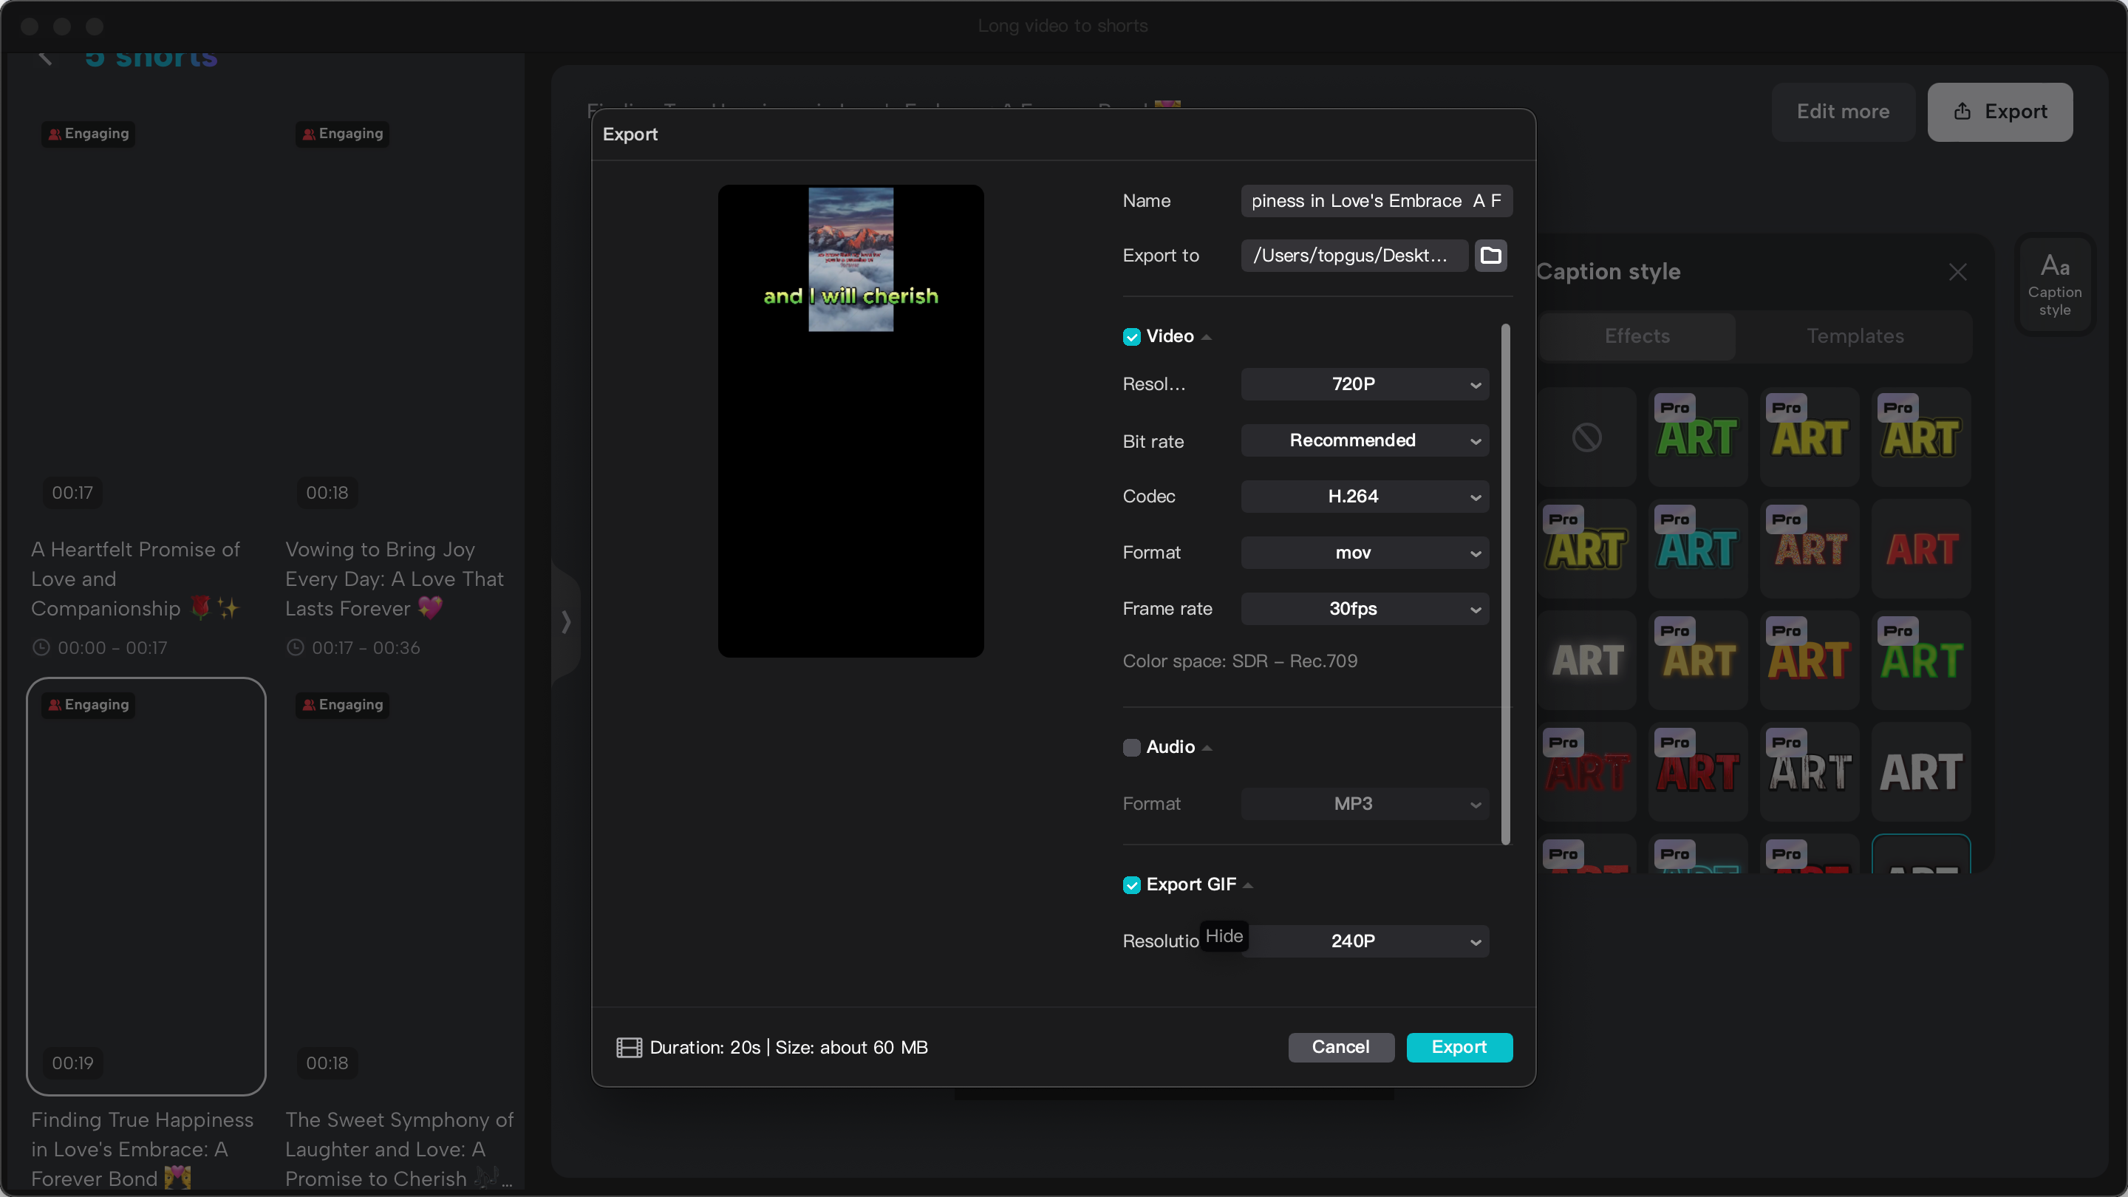This screenshot has height=1197, width=2128.
Task: Click the Name input field to edit it
Action: pyautogui.click(x=1375, y=201)
